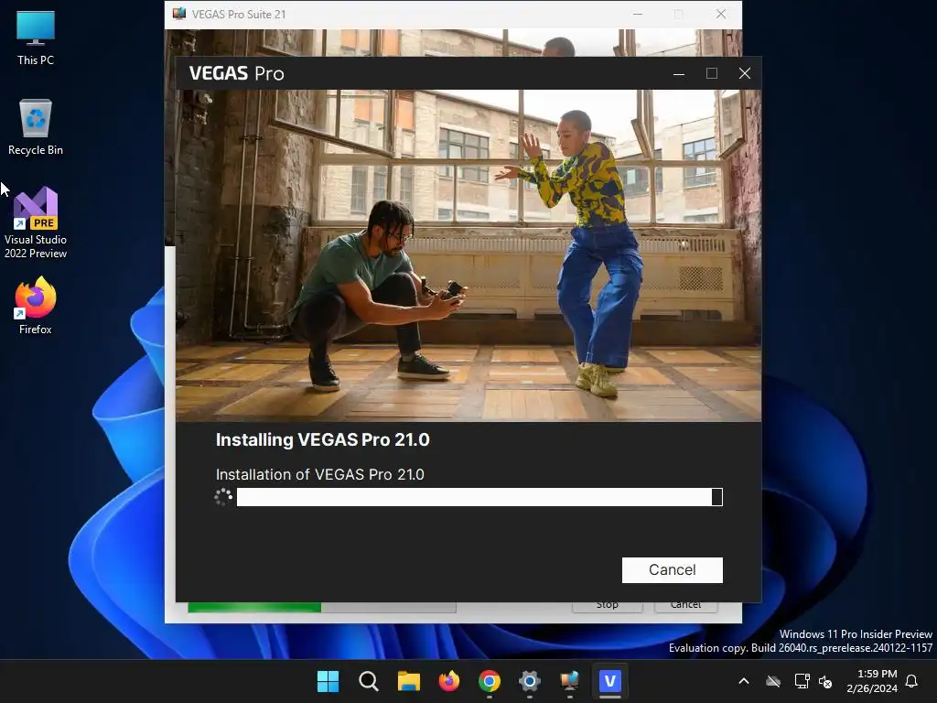The image size is (937, 703).
Task: Maximize the VEGAS Pro installer window
Action: [x=712, y=73]
